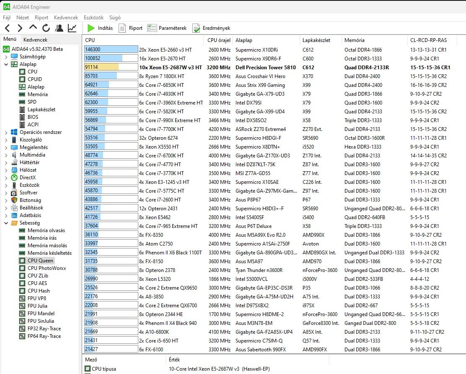
Task: Expand the Számítógép tree node
Action: [x=6, y=57]
